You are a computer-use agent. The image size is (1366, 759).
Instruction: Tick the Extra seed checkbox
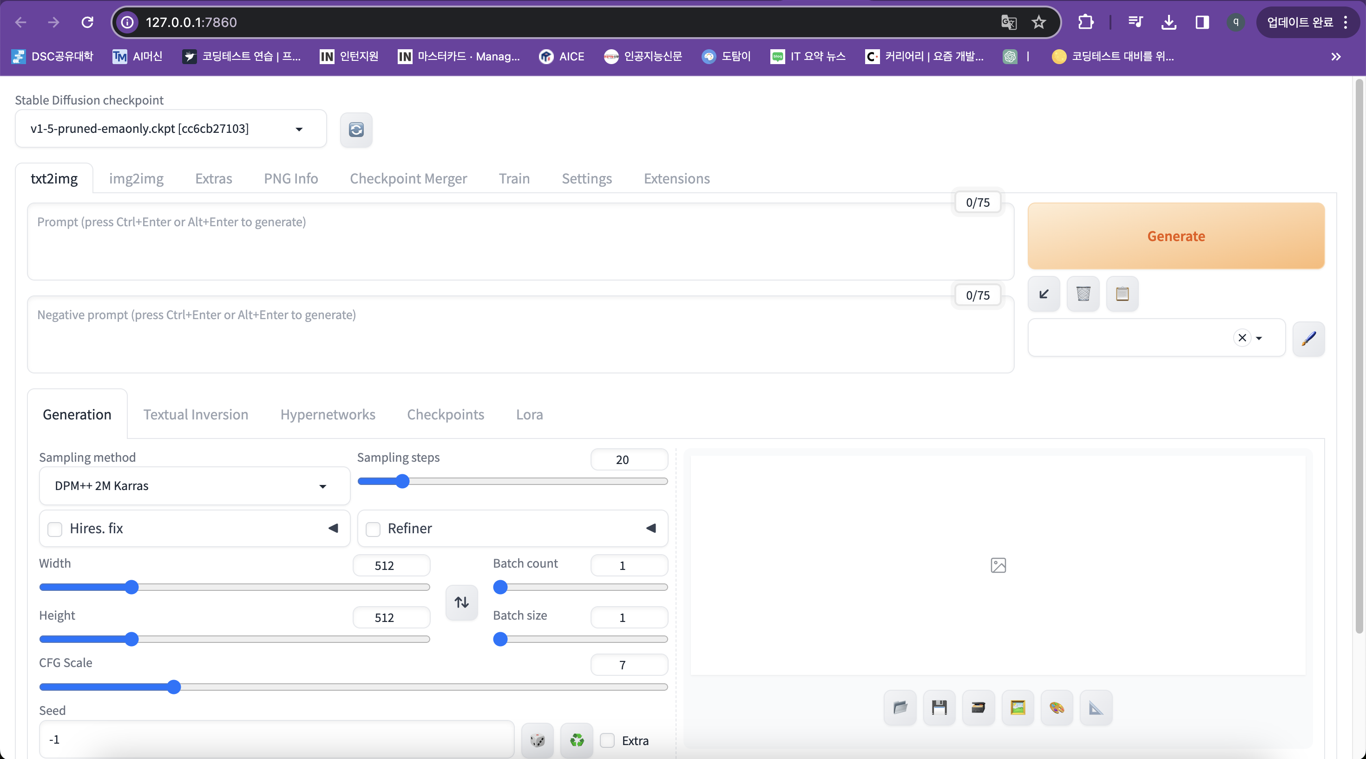click(x=607, y=740)
